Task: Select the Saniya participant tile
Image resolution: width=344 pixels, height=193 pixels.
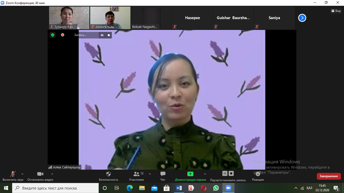Action: (274, 18)
